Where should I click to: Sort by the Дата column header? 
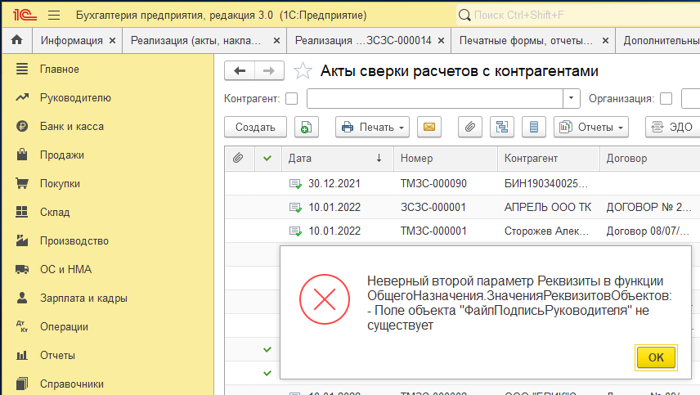coord(338,158)
